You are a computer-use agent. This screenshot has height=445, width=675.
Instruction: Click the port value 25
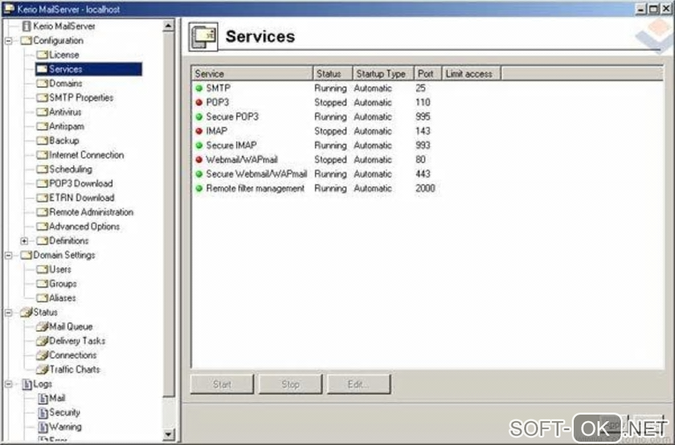pos(421,88)
